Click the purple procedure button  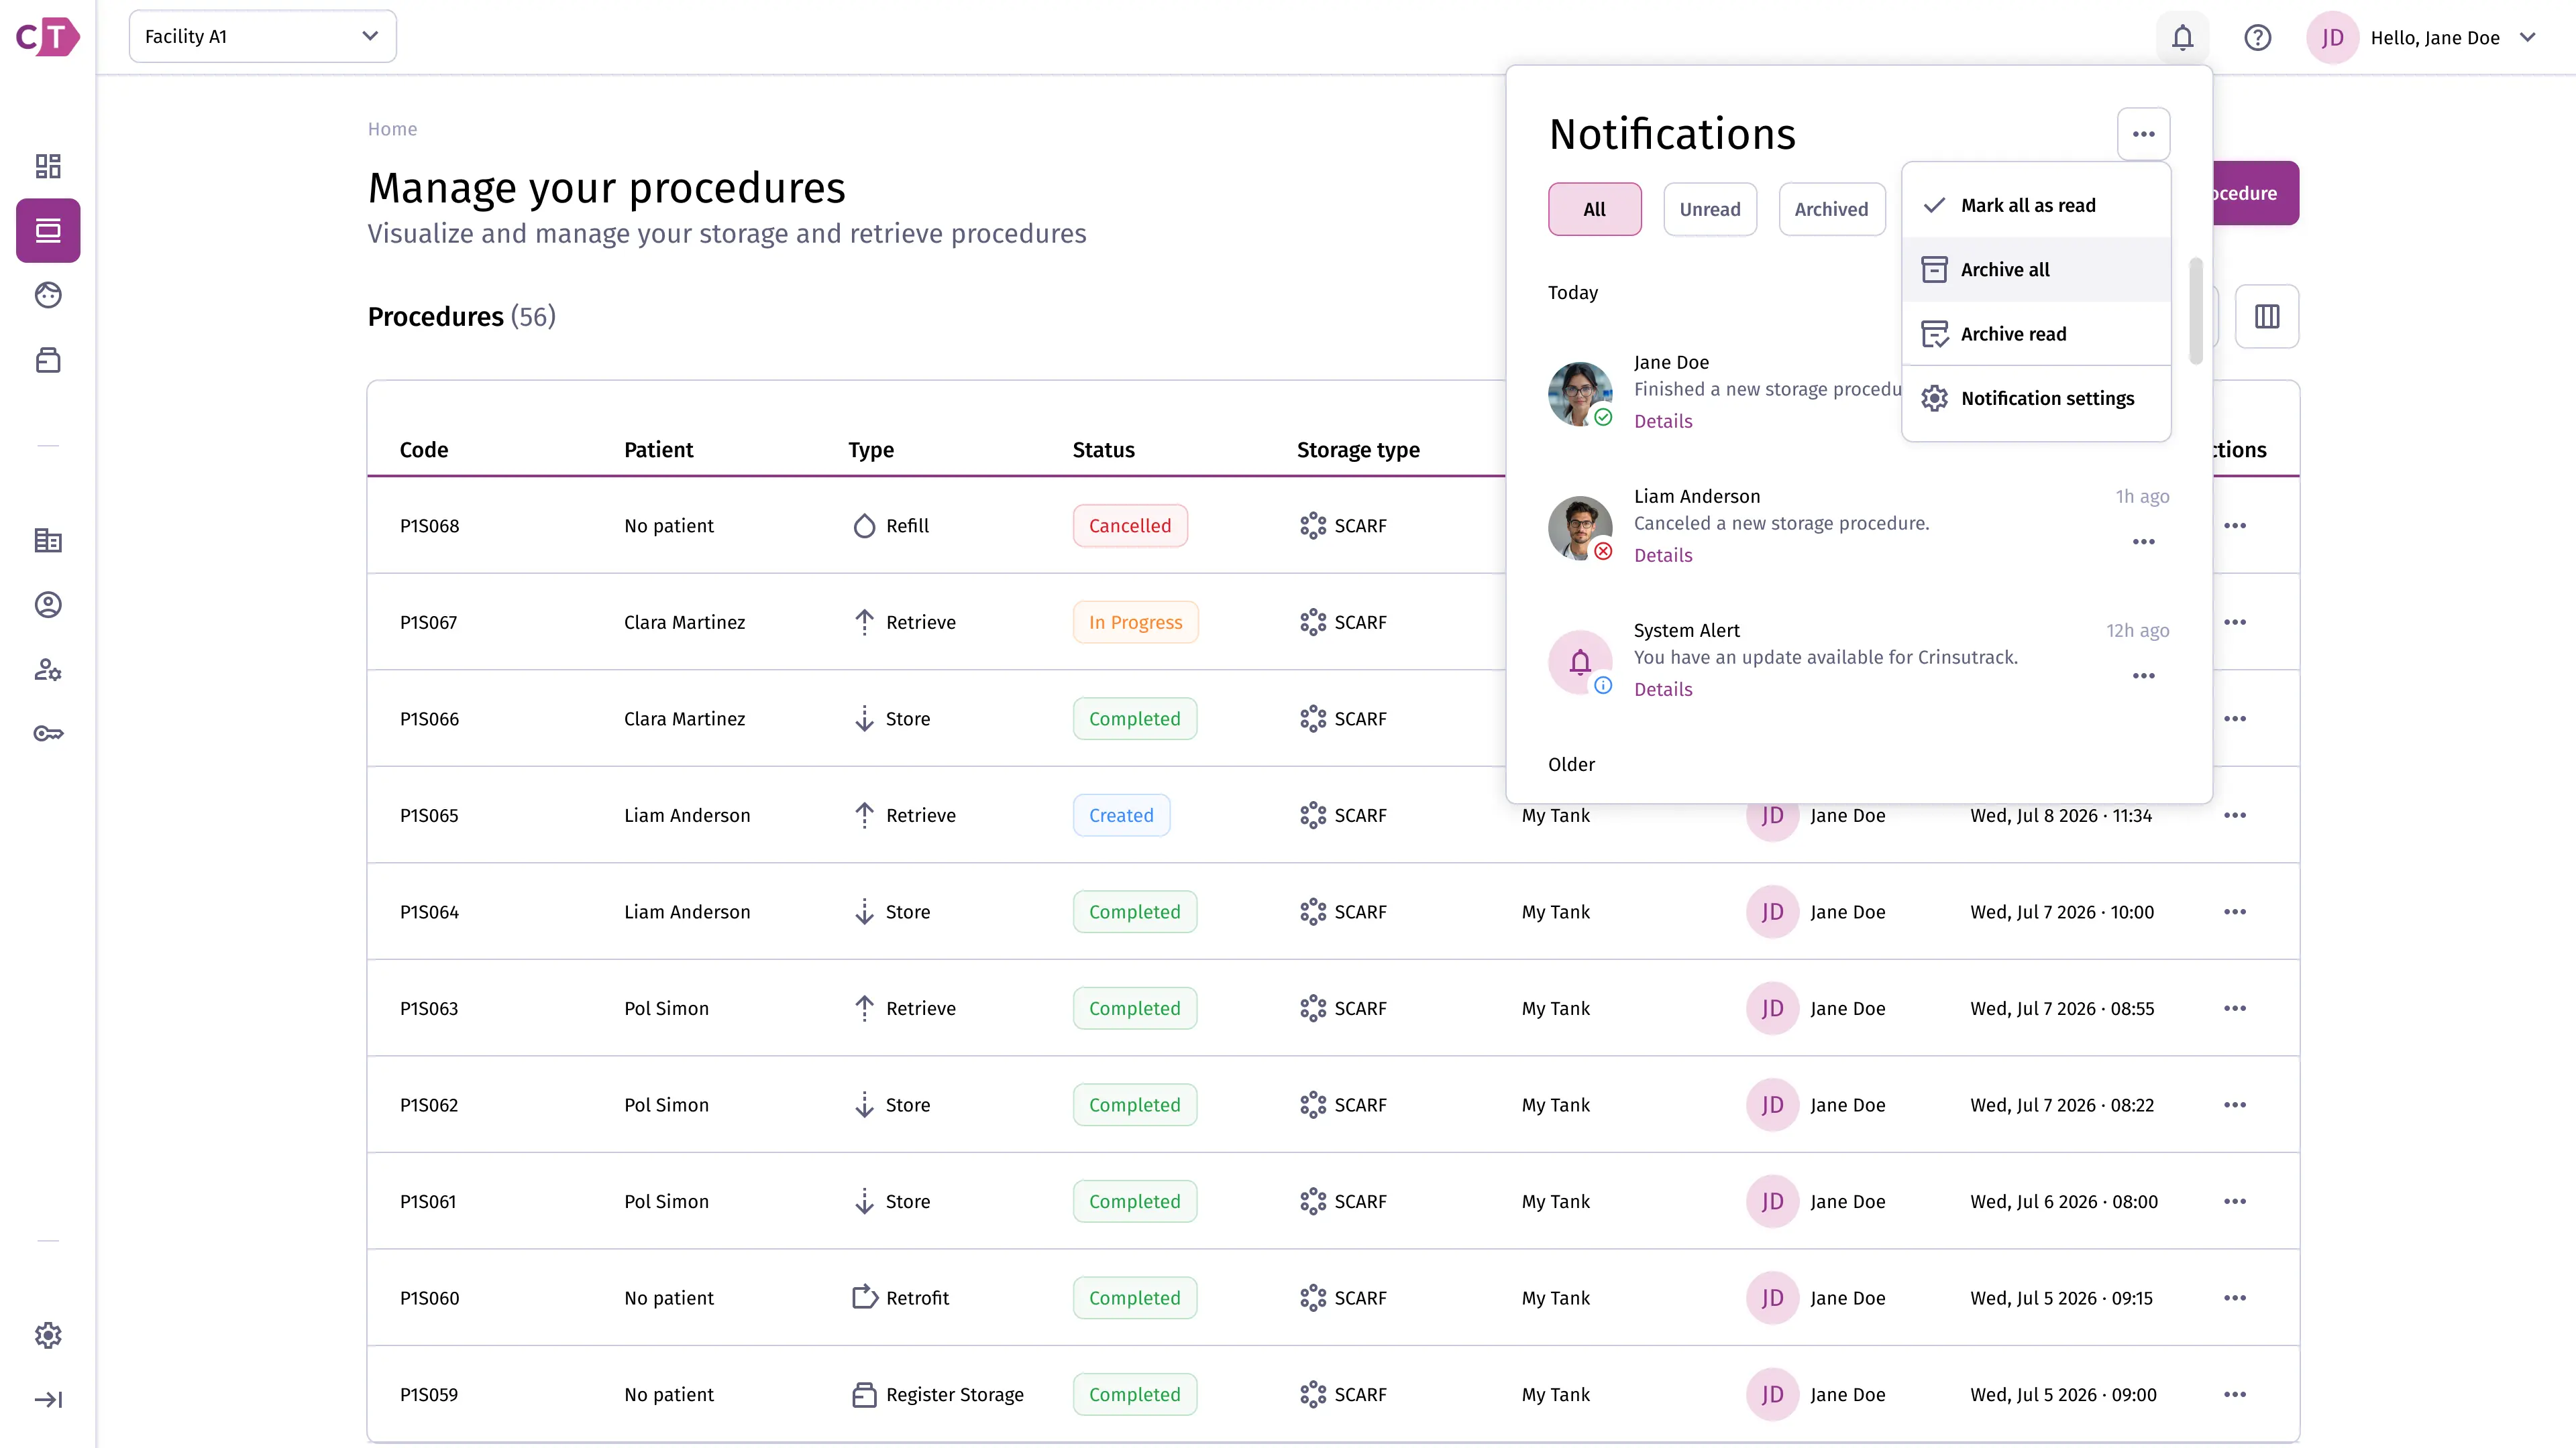[x=2255, y=193]
